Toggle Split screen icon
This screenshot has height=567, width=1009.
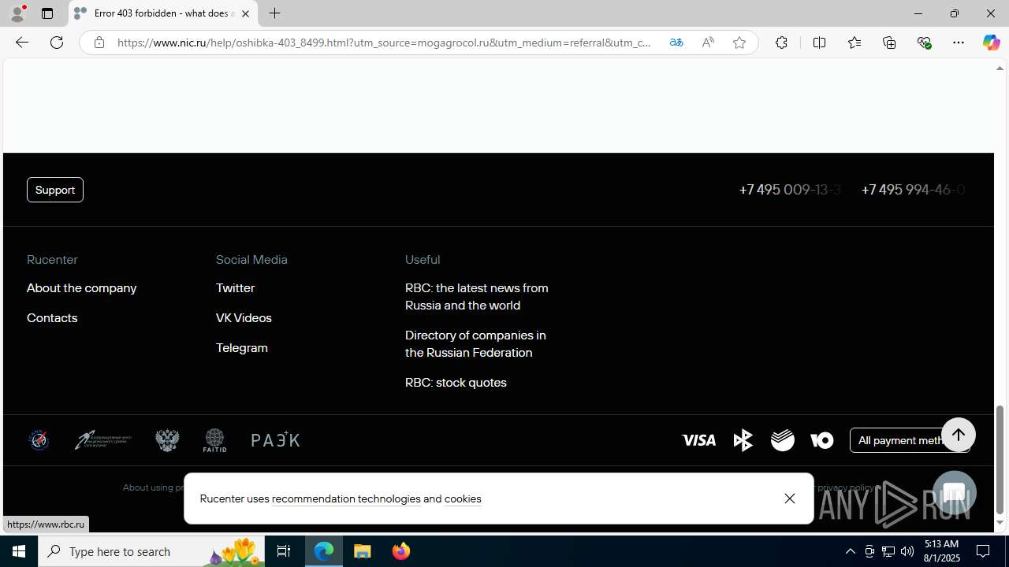[819, 43]
